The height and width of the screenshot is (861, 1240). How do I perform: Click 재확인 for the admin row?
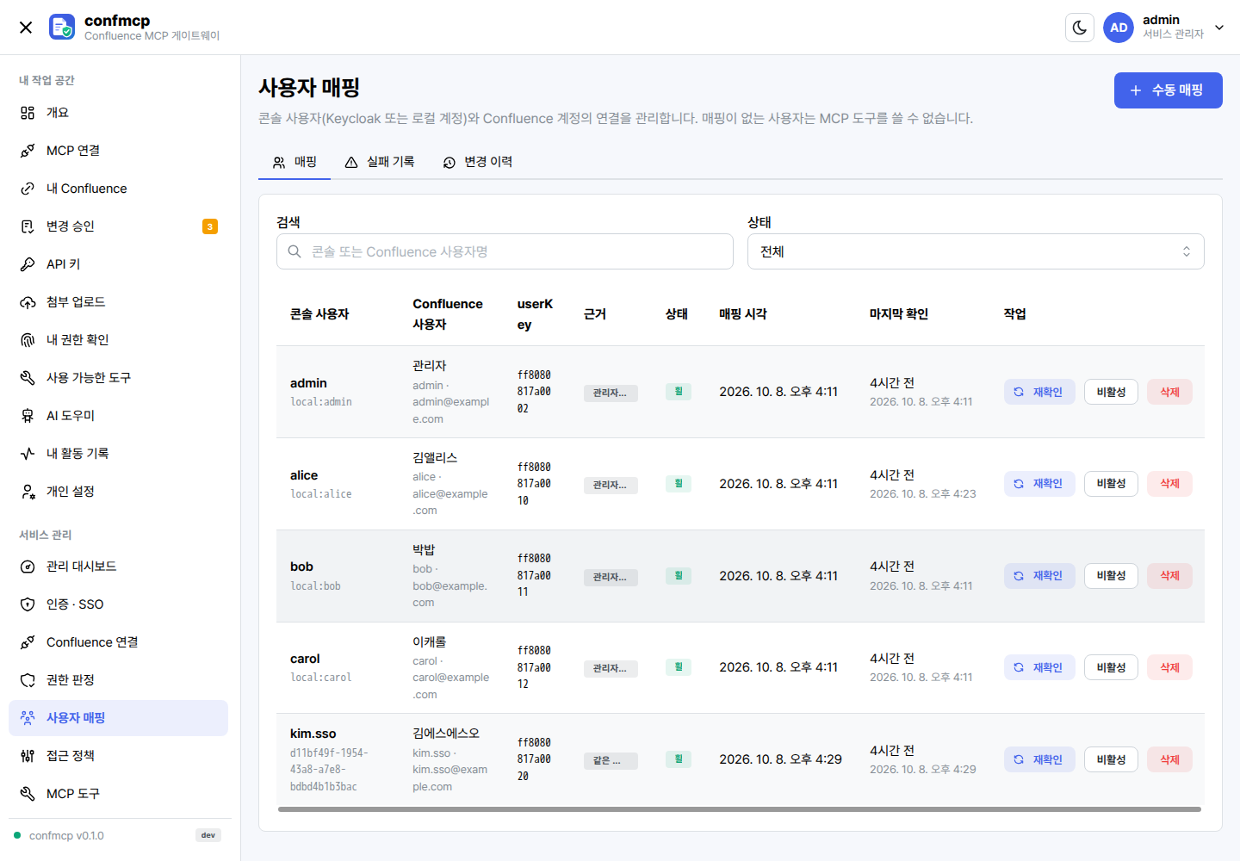click(1039, 392)
